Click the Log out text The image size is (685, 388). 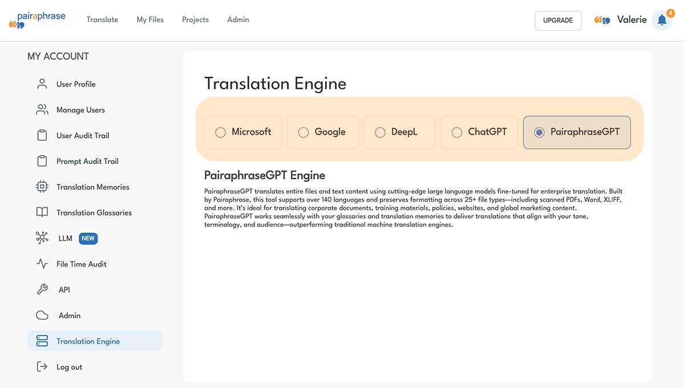(x=69, y=367)
